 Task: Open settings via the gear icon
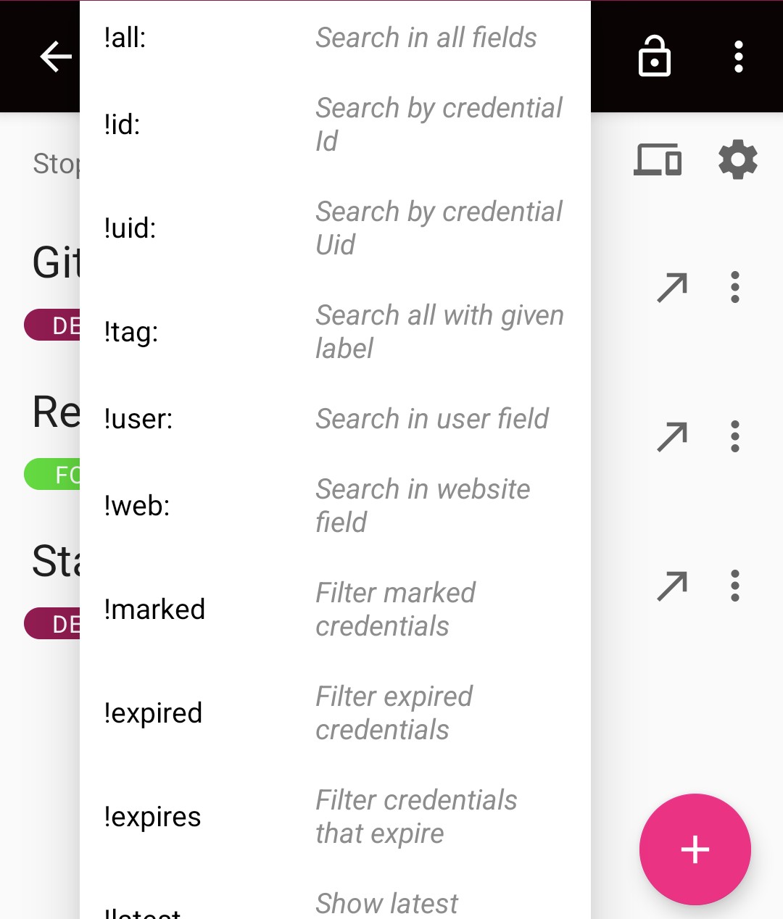[737, 160]
